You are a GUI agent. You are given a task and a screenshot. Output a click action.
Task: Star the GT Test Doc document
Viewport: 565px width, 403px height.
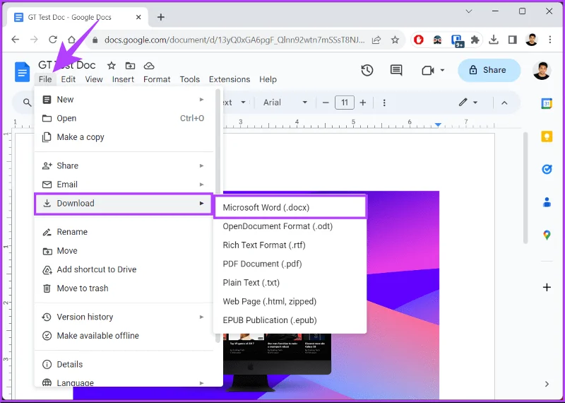(112, 66)
